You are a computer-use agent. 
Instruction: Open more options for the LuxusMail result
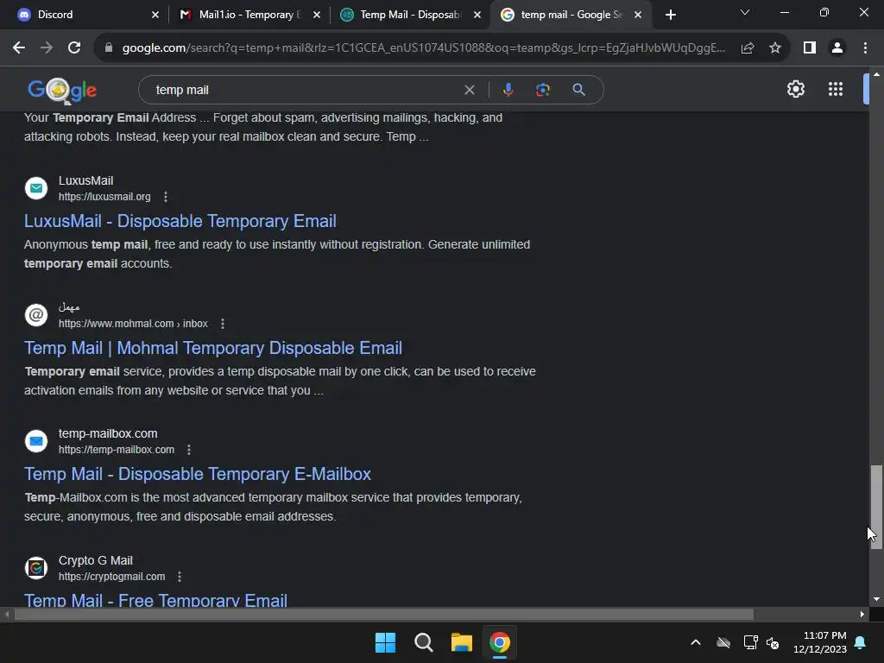point(165,197)
